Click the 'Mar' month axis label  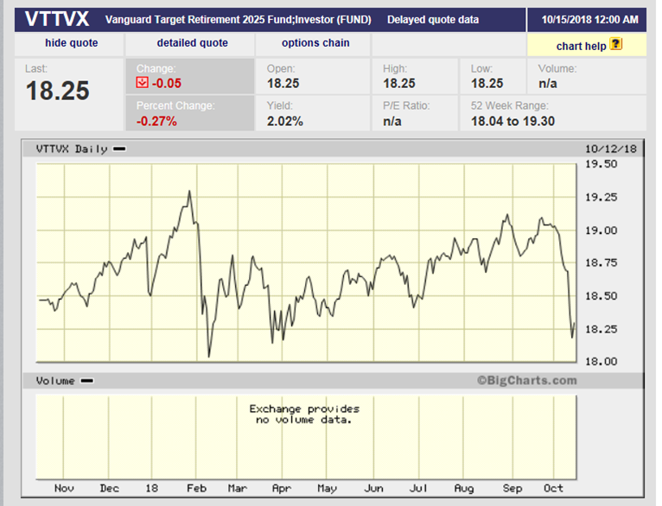pyautogui.click(x=238, y=488)
